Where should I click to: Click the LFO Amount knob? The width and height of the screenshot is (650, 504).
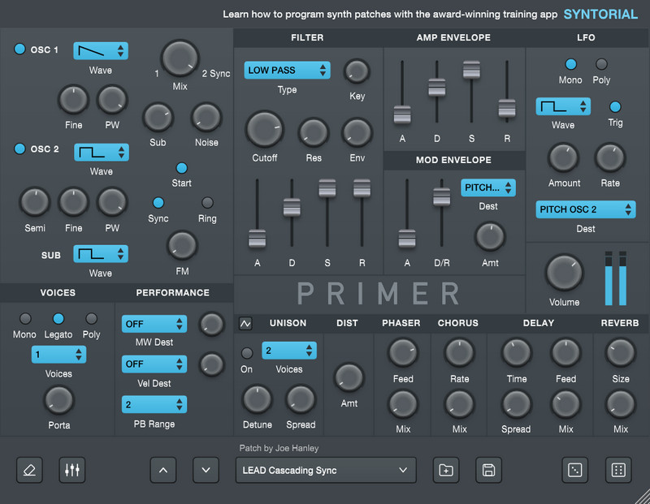[x=564, y=157]
